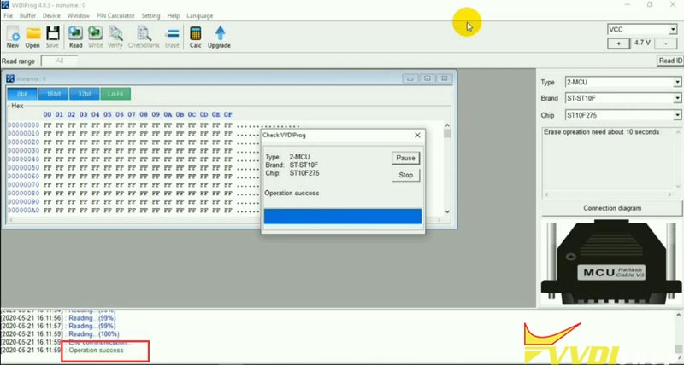
Task: Minimize the noname:0 hex child window
Action: pyautogui.click(x=410, y=78)
